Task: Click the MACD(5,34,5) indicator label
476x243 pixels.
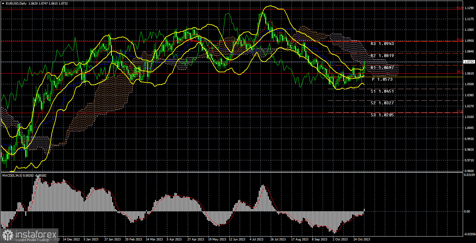Action: [x=12, y=175]
